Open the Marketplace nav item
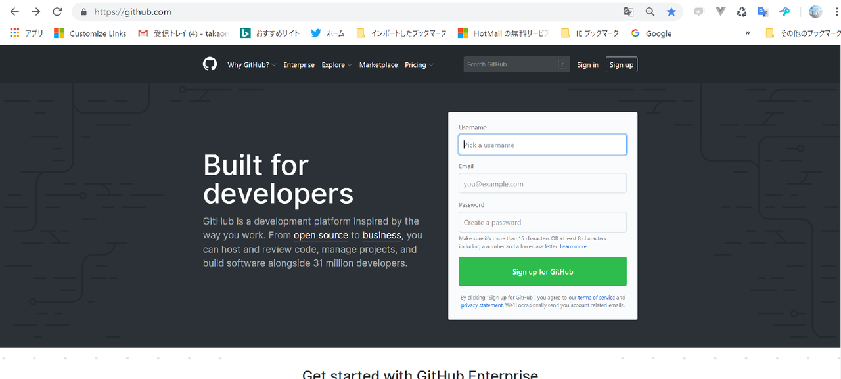Screen dimensions: 841x379 coord(378,65)
